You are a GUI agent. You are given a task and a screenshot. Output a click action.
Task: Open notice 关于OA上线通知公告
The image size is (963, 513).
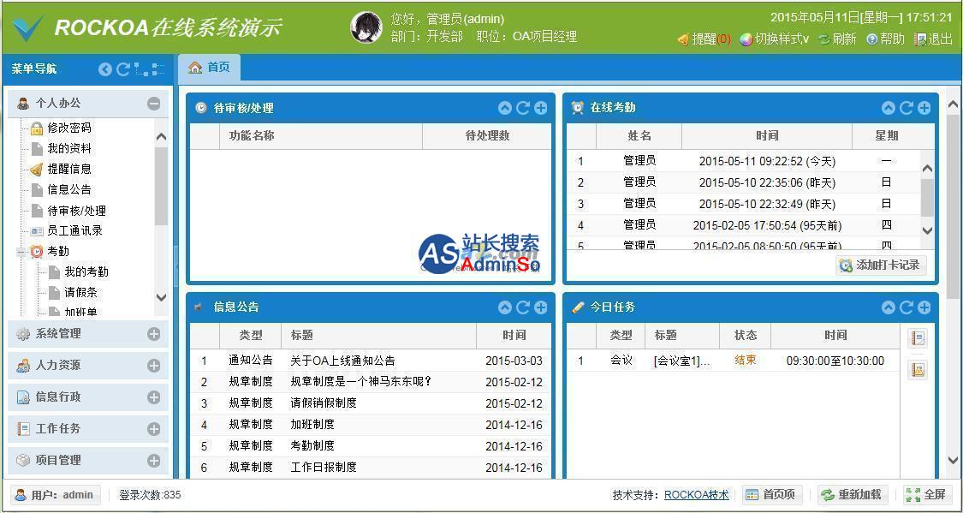coord(342,361)
